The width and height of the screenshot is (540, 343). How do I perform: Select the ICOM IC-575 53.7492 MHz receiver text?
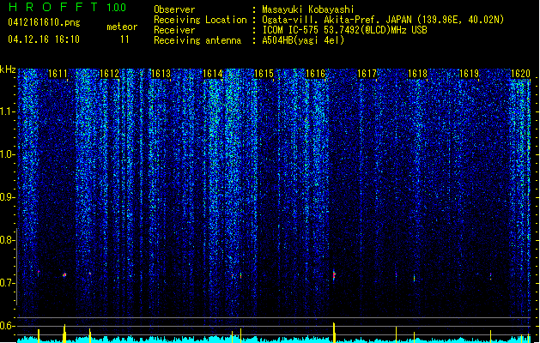click(344, 30)
